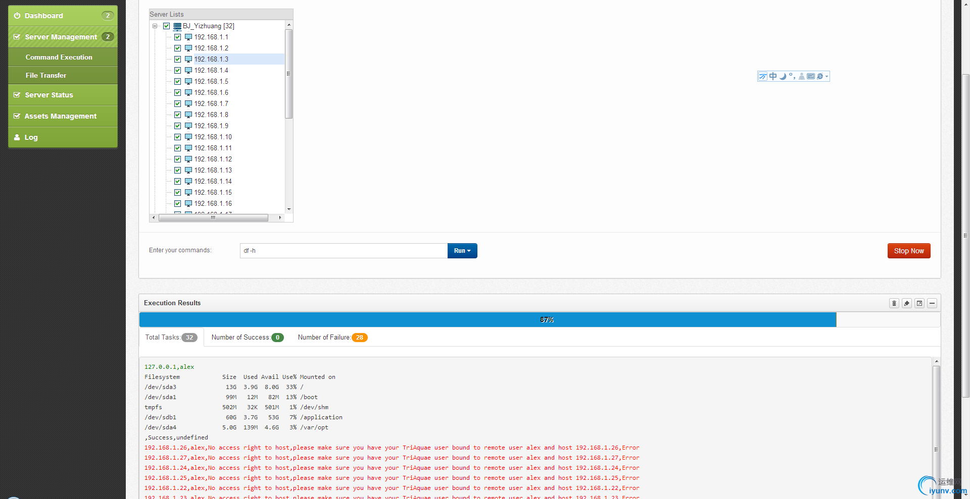The height and width of the screenshot is (499, 970).
Task: Click the Dashboard power icon
Action: [x=17, y=16]
